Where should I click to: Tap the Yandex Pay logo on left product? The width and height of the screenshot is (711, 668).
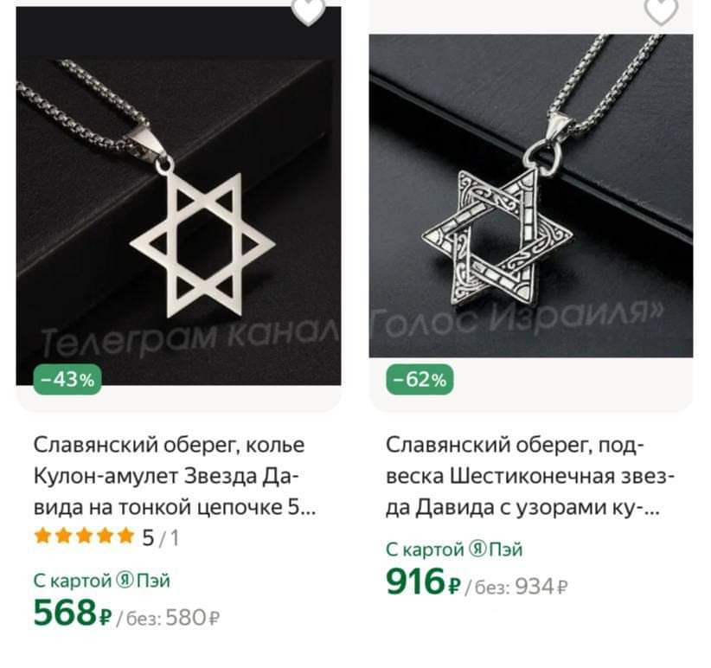point(125,581)
